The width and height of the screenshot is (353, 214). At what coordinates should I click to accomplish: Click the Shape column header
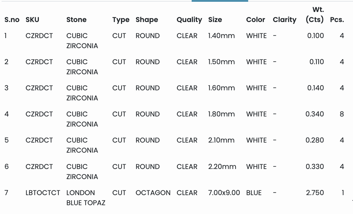pos(147,20)
